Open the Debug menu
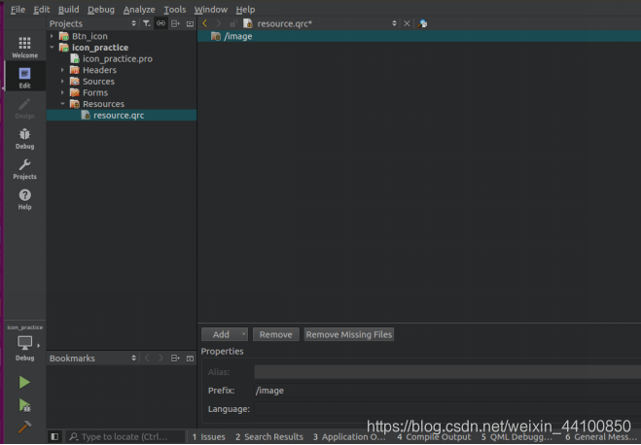Image resolution: width=641 pixels, height=445 pixels. coord(101,10)
